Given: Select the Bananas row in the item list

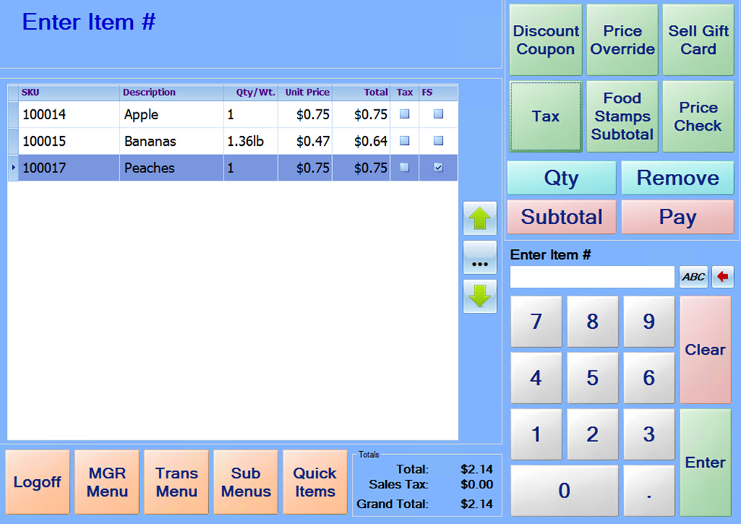Looking at the screenshot, I should tap(150, 141).
